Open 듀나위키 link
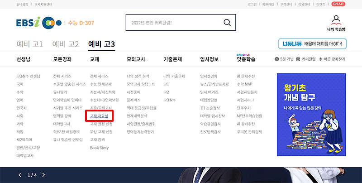Image resolution: width=362 pixels, height=183 pixels. [60, 92]
